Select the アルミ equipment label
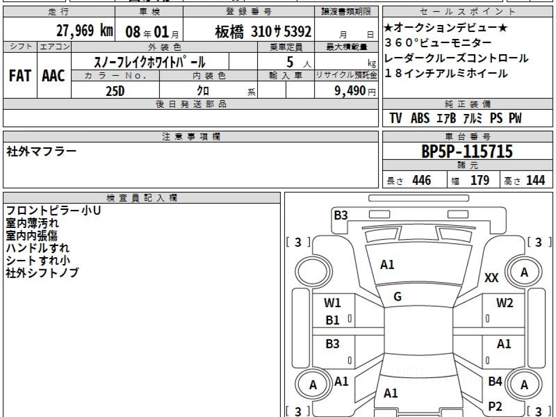 tap(473, 118)
